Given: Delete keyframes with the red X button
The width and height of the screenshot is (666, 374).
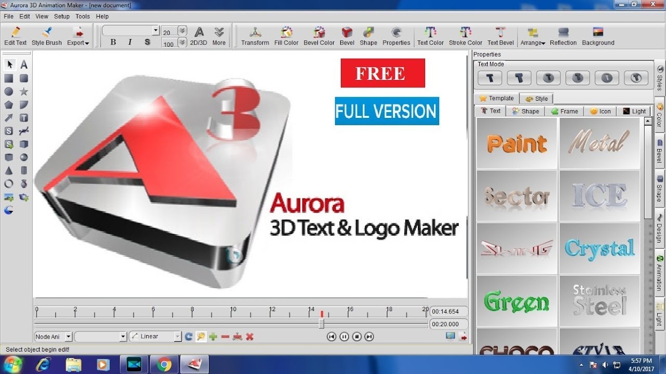Looking at the screenshot, I should point(250,337).
